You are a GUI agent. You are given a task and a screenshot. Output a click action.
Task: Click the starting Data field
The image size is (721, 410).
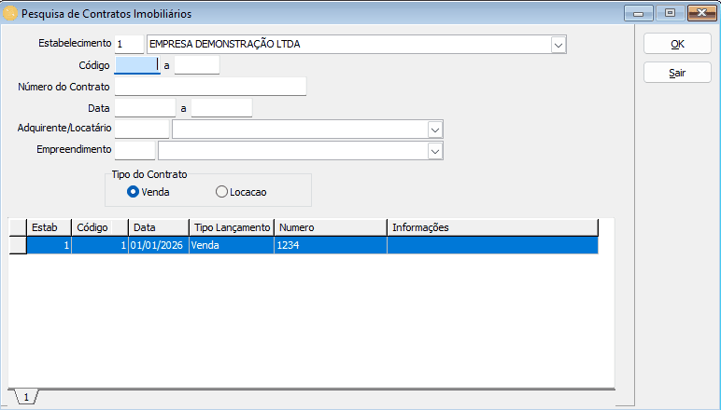pyautogui.click(x=145, y=108)
